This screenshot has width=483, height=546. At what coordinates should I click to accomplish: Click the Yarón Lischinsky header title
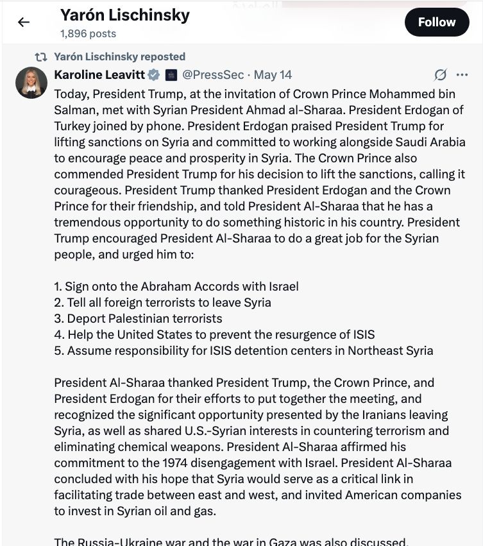(125, 15)
